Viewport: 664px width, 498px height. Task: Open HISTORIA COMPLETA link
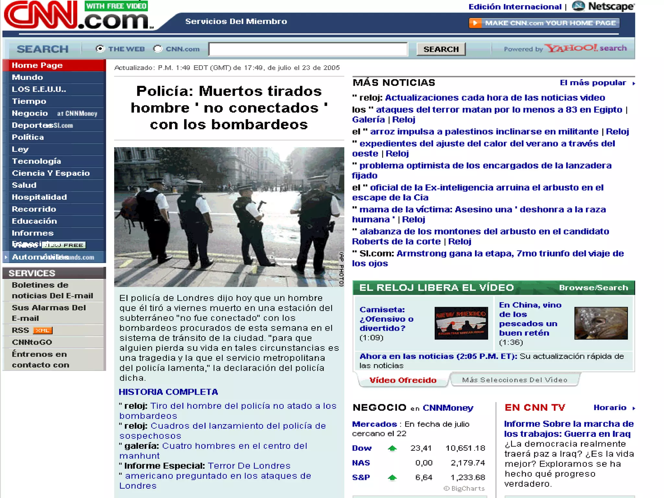[x=168, y=392]
